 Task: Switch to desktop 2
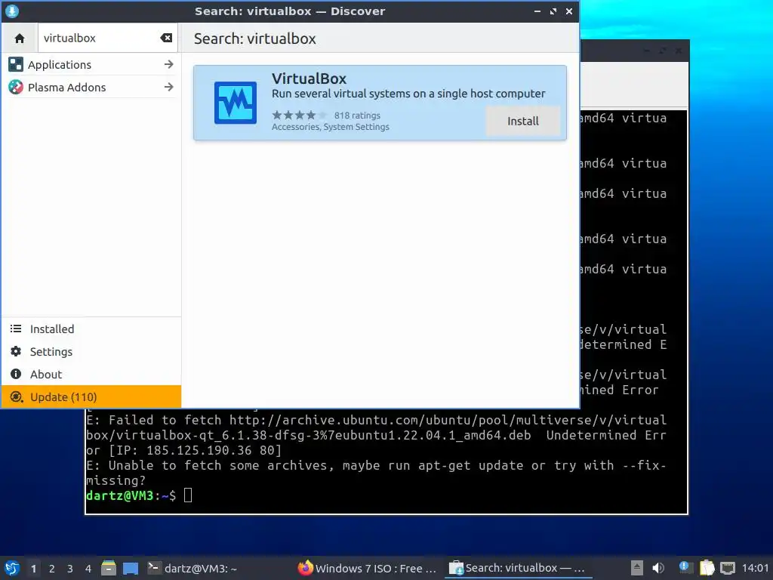[52, 569]
